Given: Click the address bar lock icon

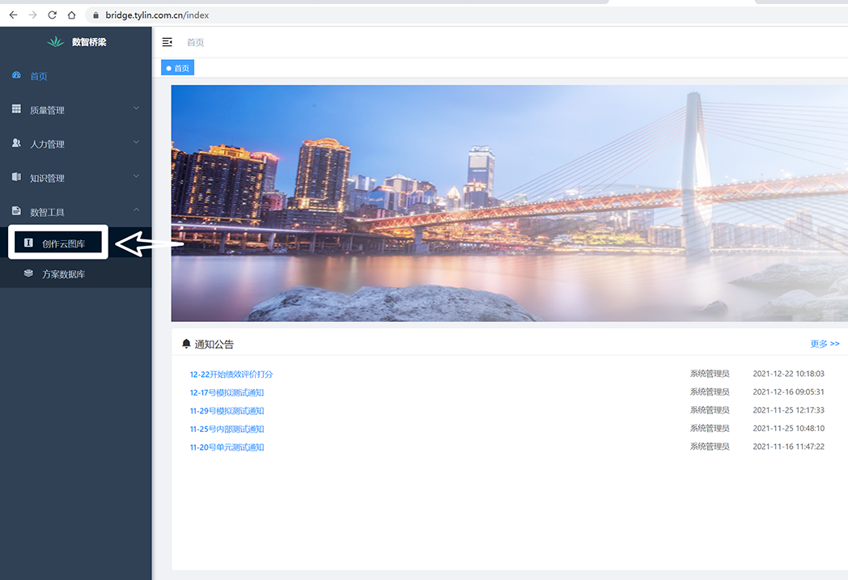Looking at the screenshot, I should click(95, 15).
